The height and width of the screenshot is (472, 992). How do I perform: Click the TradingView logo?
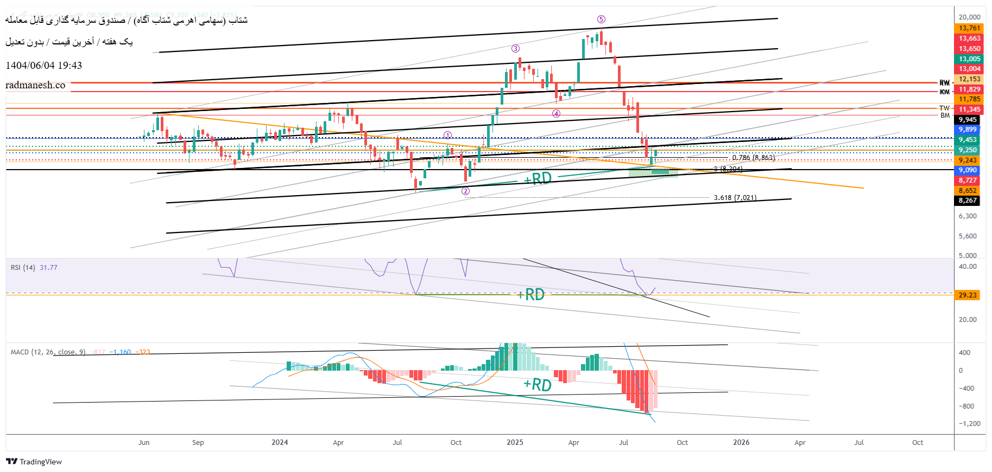(x=34, y=462)
